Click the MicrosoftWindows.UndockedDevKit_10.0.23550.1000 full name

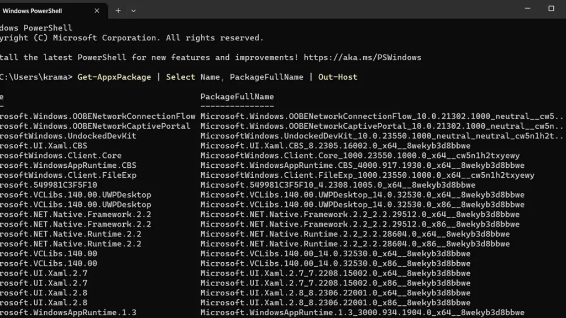pos(382,136)
